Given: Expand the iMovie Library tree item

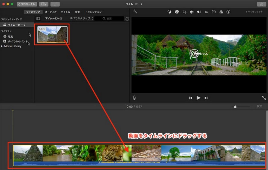Looking at the screenshot, I should tap(2, 46).
